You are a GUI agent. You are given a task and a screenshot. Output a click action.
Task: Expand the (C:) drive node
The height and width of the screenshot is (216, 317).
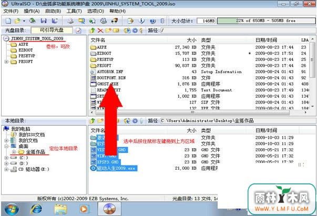pos(6,158)
